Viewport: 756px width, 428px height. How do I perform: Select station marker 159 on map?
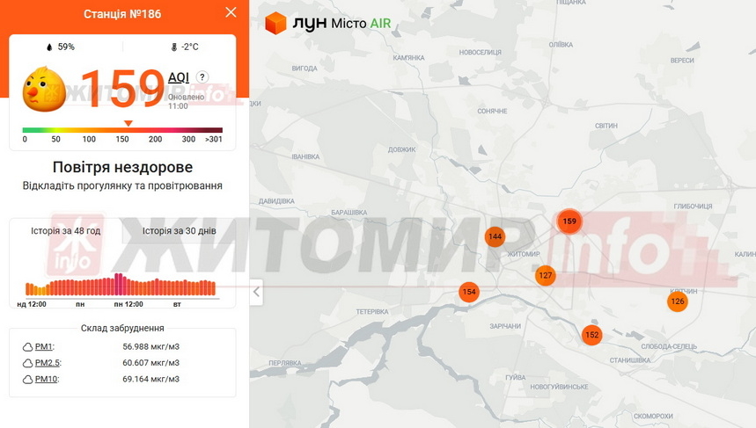click(x=569, y=221)
